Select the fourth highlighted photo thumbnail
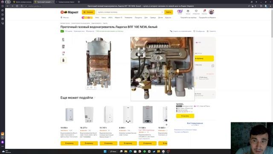Viewport: 273px width, 154px height. click(x=64, y=60)
